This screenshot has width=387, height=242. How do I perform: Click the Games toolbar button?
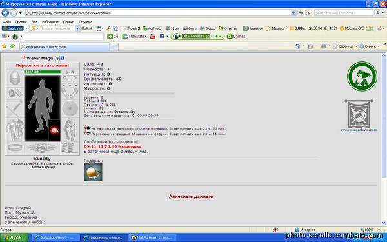click(x=236, y=37)
